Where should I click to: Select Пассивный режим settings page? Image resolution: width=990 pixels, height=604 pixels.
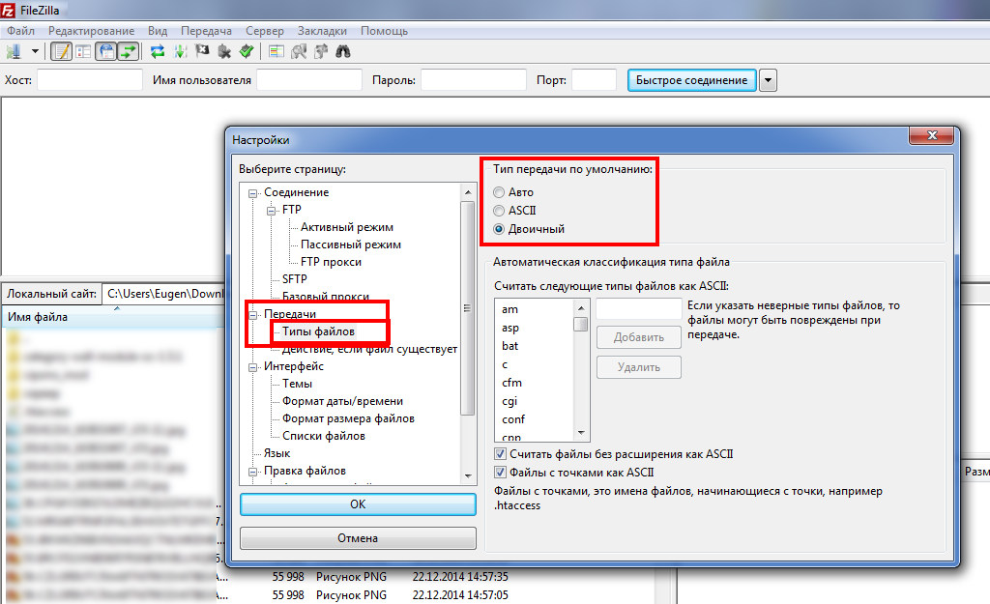[350, 244]
